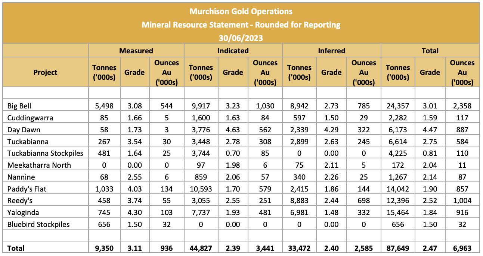The height and width of the screenshot is (256, 483).
Task: Select the Measured column group header
Action: point(136,50)
